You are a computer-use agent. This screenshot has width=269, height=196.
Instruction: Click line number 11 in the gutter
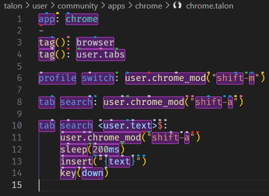(17, 137)
